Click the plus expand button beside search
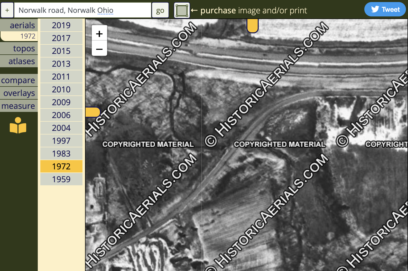The image size is (408, 271). [x=7, y=10]
